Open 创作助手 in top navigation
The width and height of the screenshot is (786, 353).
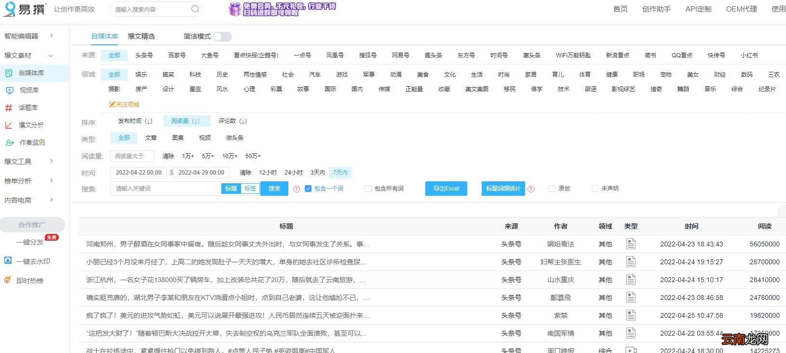(656, 9)
